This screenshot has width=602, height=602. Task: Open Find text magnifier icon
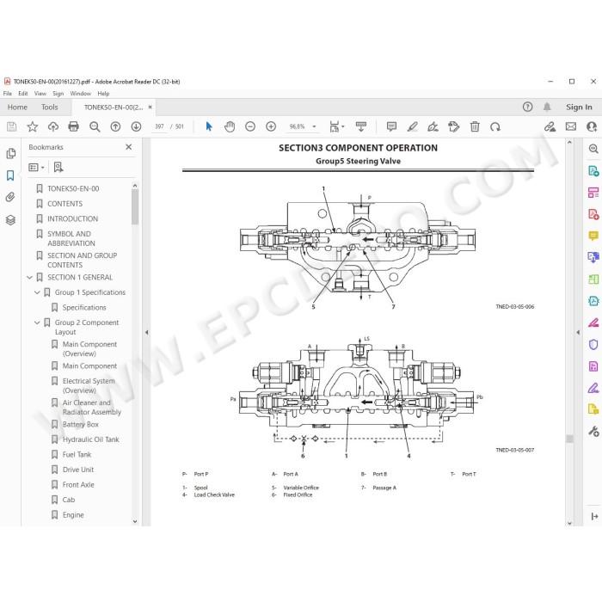coord(95,126)
